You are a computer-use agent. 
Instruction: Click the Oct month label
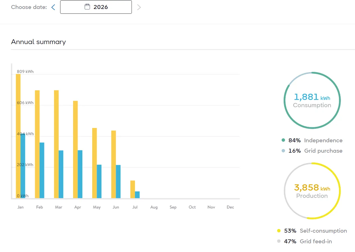coord(192,207)
